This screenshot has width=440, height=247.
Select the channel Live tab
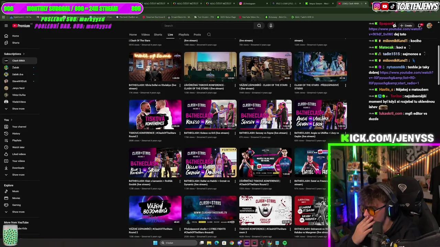click(170, 35)
